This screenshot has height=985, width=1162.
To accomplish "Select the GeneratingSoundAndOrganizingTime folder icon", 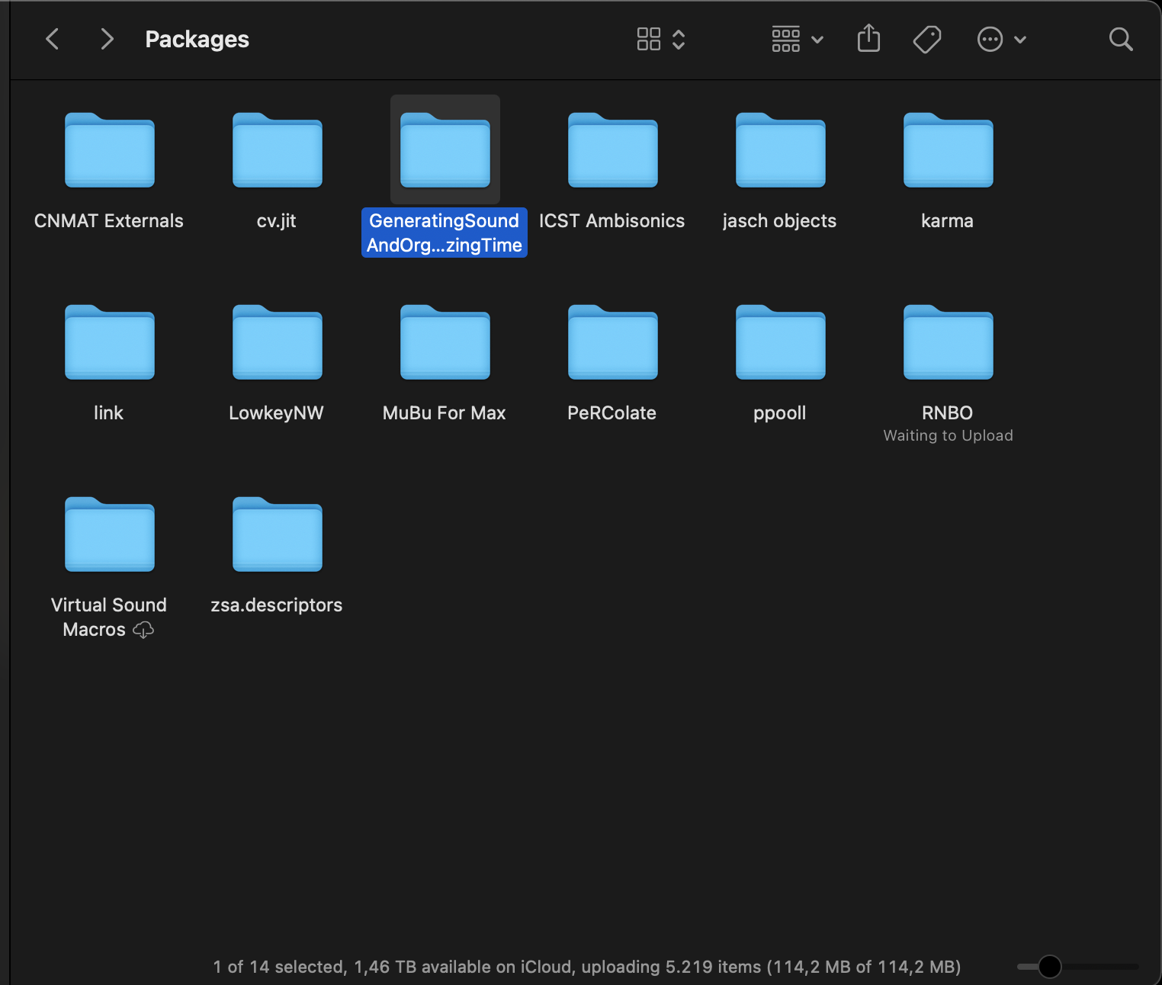I will click(x=445, y=149).
